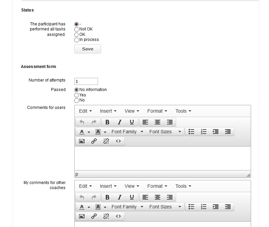Select the 'Not OK' status radio button
This screenshot has width=269, height=227.
tap(77, 29)
